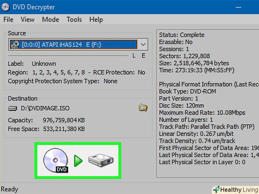Click the green arrow between DVD and drive
259x194 pixels.
click(x=78, y=161)
